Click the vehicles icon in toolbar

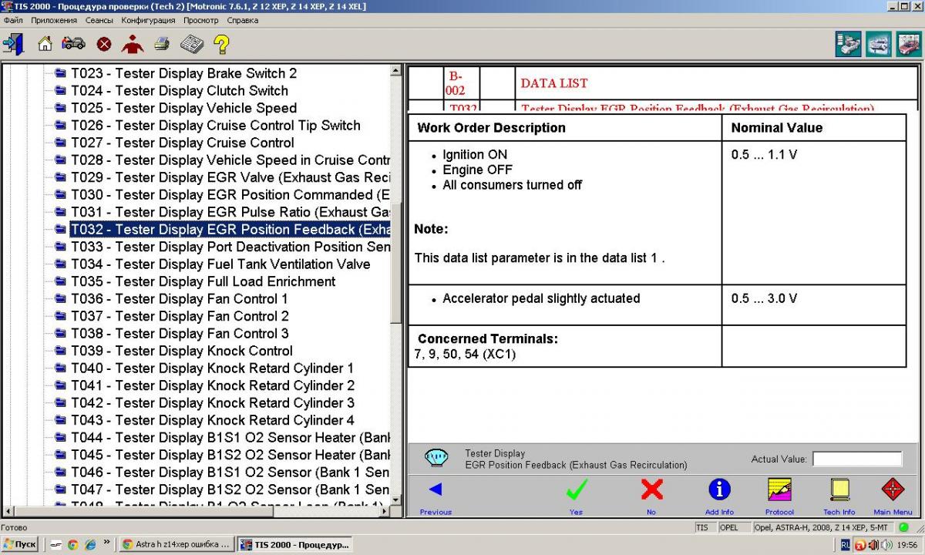coord(73,44)
